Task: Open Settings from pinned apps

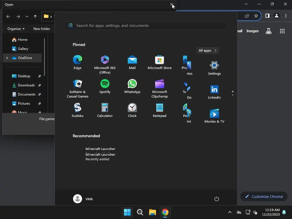Action: [214, 68]
